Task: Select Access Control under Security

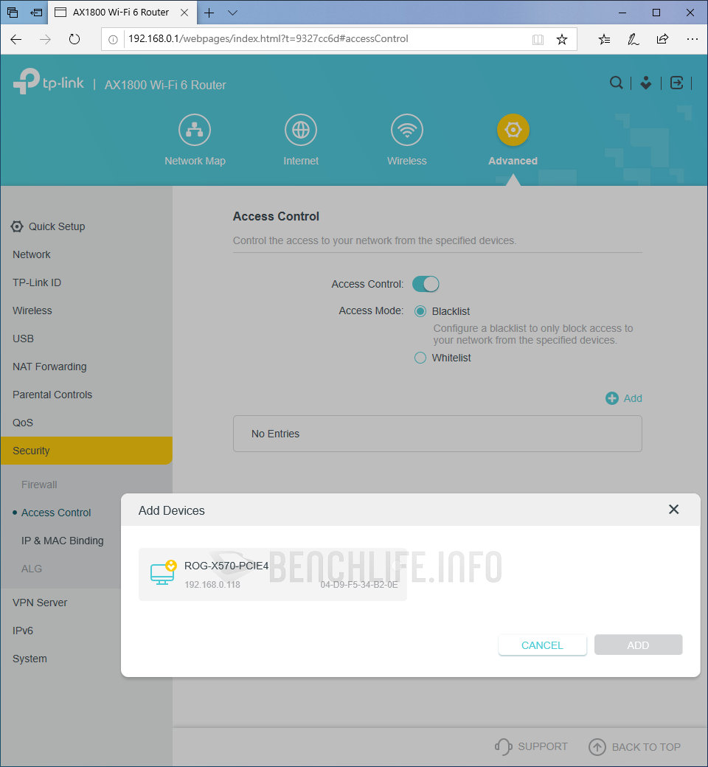Action: pos(56,513)
